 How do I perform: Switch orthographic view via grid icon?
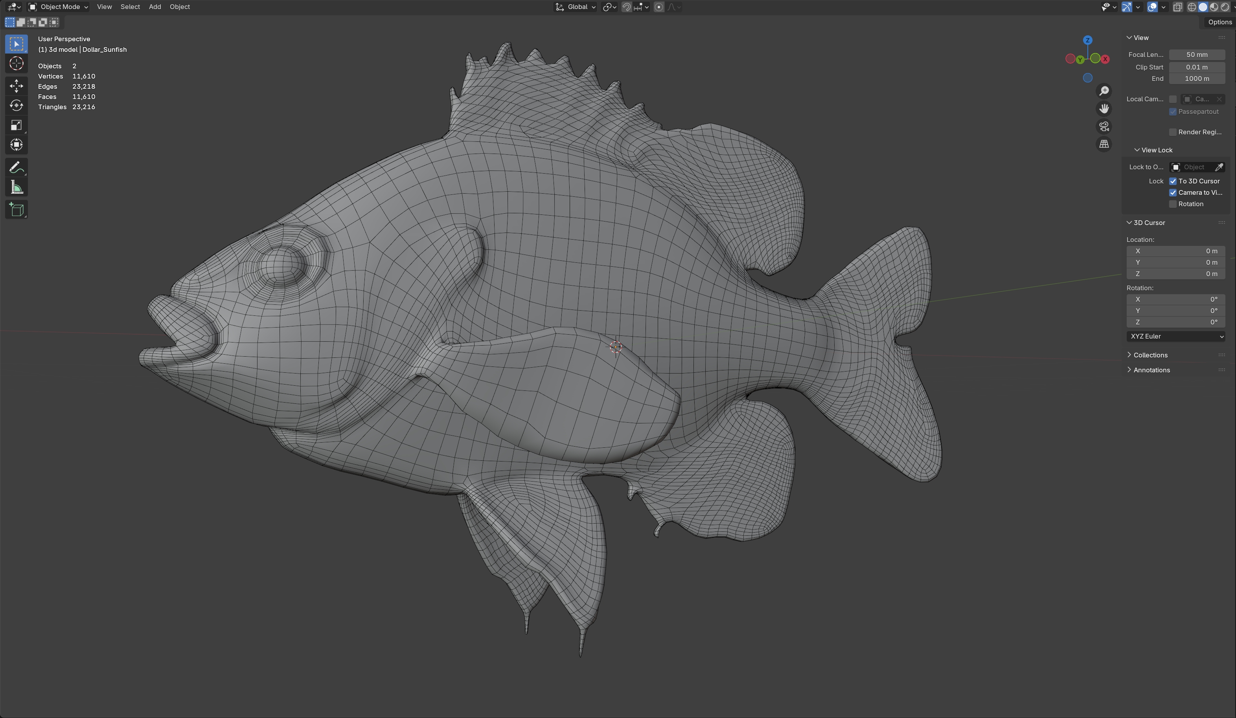pos(1104,144)
